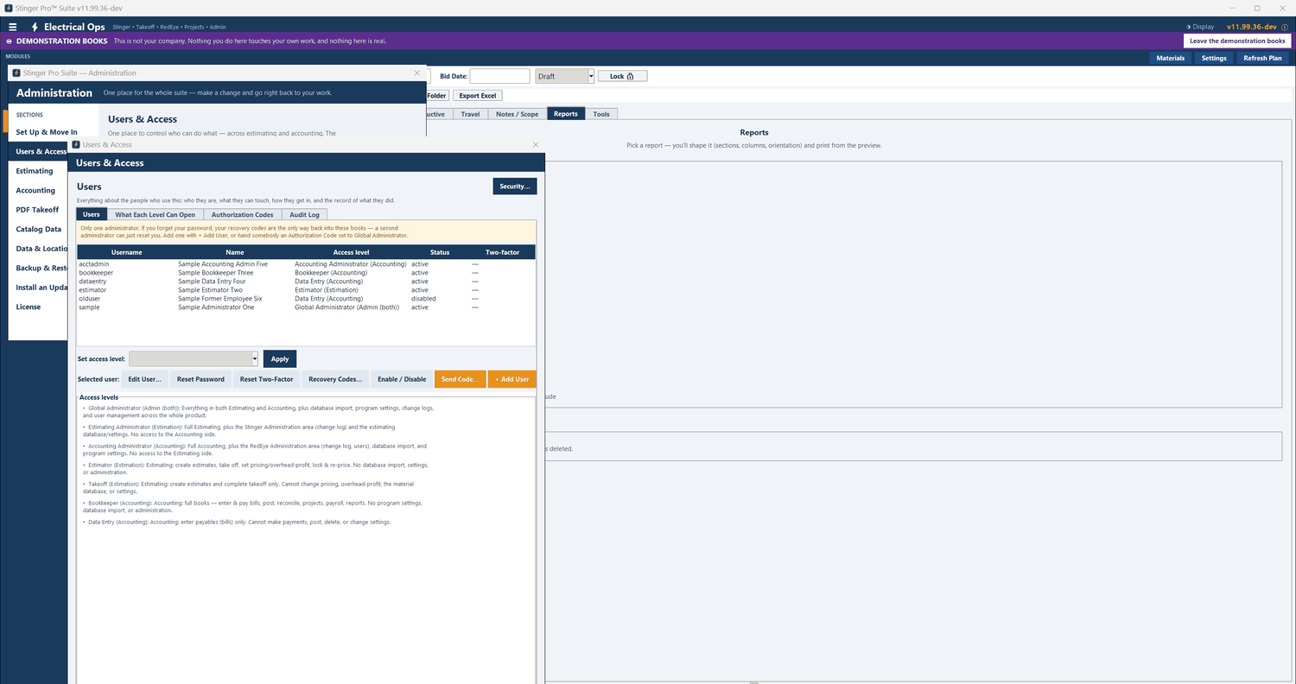The width and height of the screenshot is (1296, 684).
Task: Select the bookkeeper row in the users table
Action: point(306,273)
